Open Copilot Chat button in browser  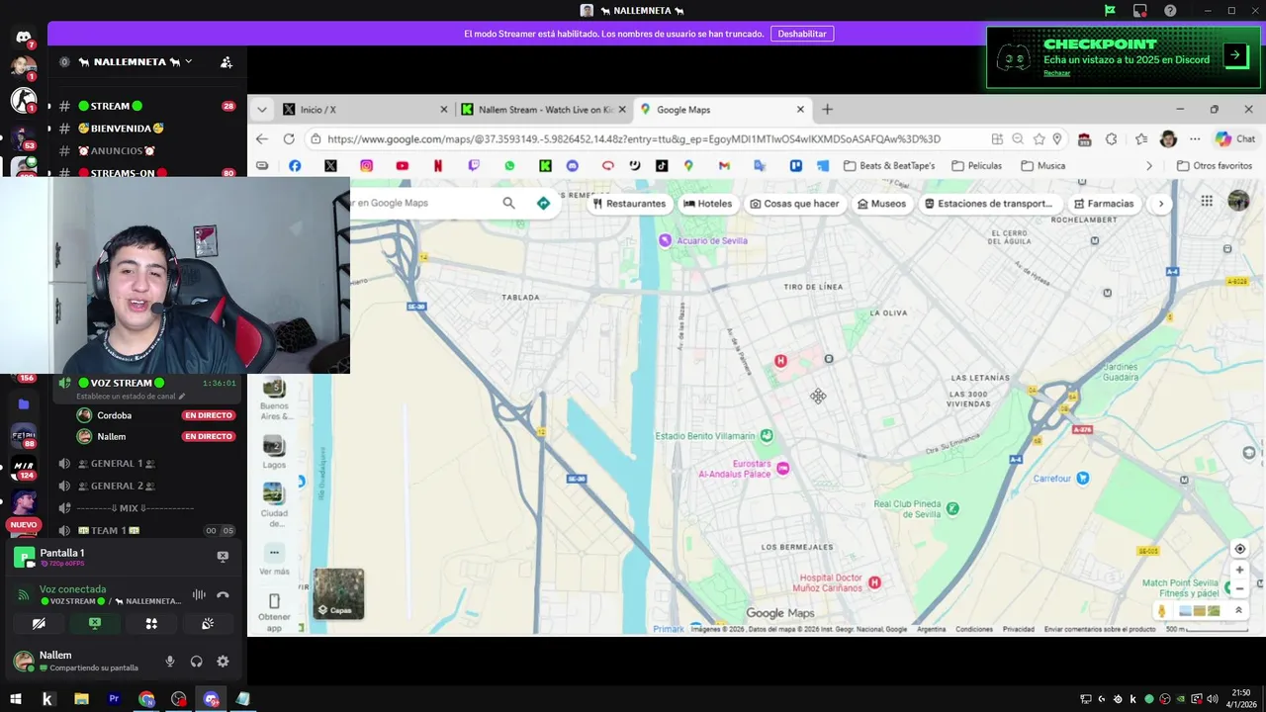coord(1235,139)
